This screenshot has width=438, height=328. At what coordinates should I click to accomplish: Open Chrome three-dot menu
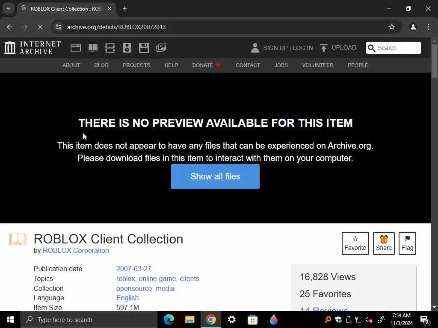tap(429, 27)
